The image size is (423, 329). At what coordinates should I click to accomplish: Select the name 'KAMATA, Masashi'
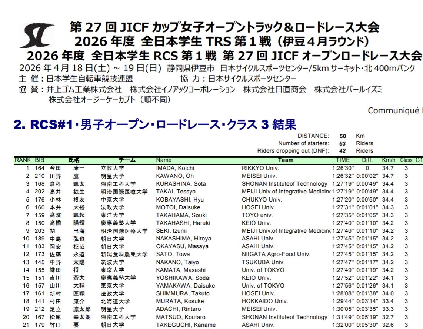[x=181, y=270]
